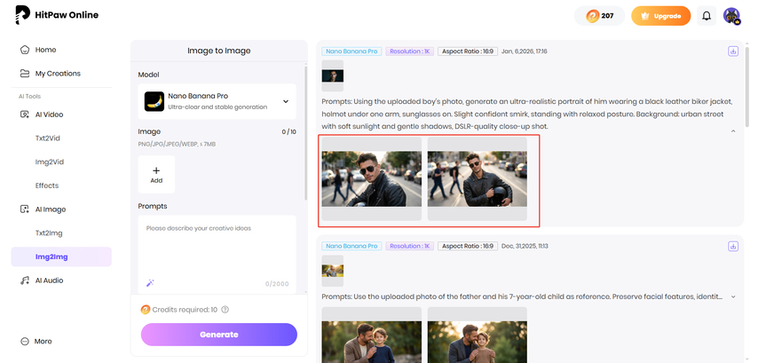Screen dimensions: 758x363
Task: Click the notification bell icon
Action: tap(707, 16)
